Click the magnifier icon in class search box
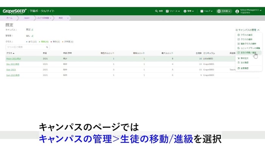Screen dimensions: 265x149 tap(47, 47)
